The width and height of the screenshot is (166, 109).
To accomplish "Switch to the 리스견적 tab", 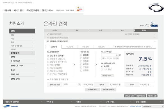I will pos(101,47).
